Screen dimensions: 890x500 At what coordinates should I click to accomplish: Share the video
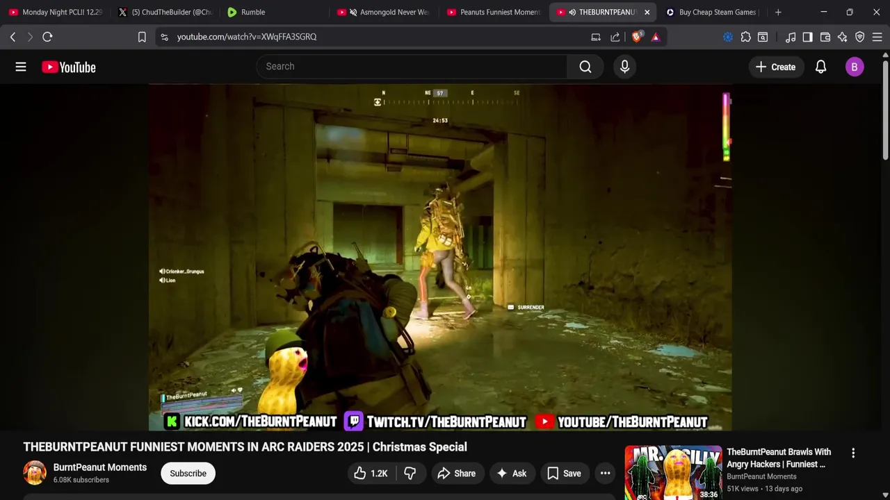(456, 474)
